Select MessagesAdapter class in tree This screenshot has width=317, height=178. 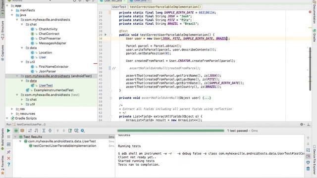[x=53, y=43]
